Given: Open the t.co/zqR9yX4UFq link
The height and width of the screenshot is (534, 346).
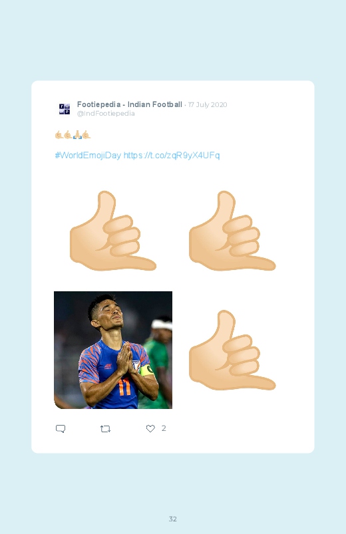Looking at the screenshot, I should 172,156.
